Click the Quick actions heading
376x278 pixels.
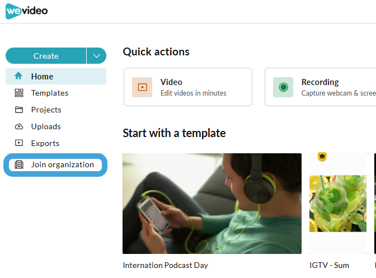point(156,52)
